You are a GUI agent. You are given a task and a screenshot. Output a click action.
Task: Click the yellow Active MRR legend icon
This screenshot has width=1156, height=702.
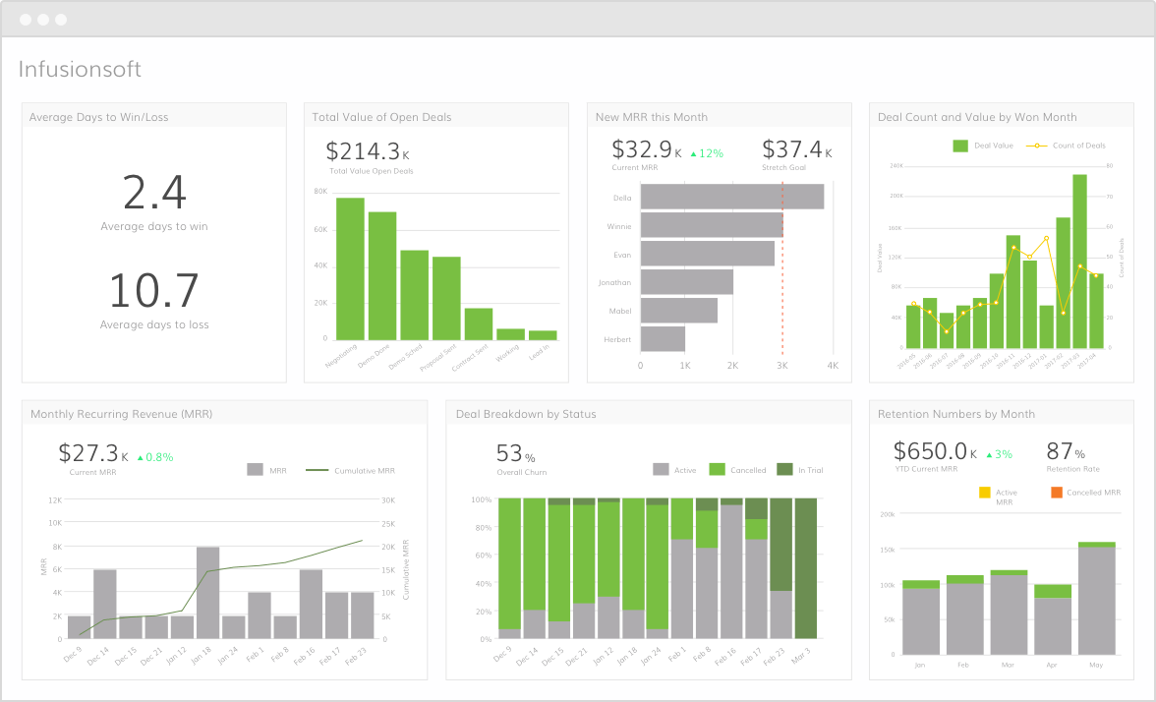coord(984,493)
